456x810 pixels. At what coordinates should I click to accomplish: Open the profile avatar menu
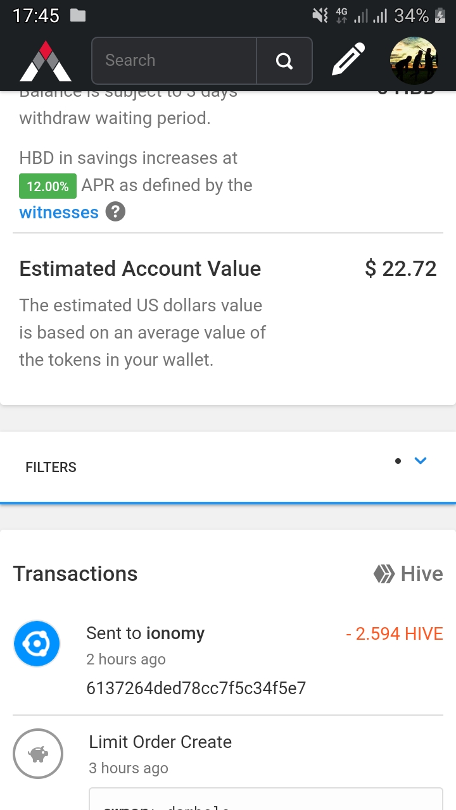pyautogui.click(x=414, y=61)
